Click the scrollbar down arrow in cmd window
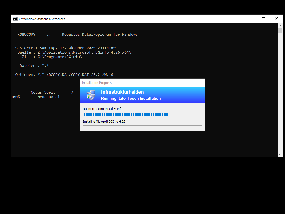This screenshot has width=285, height=214. click(x=280, y=154)
